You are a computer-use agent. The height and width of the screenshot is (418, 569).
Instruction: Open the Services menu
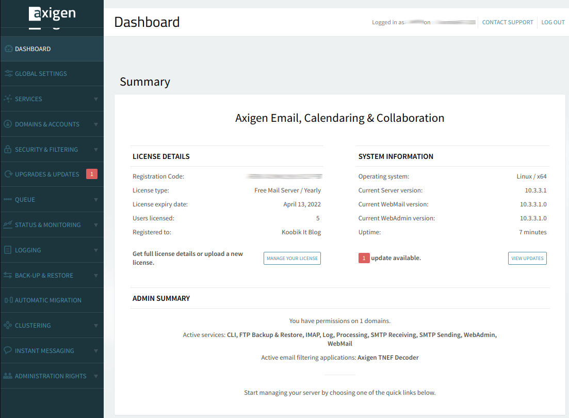click(52, 99)
